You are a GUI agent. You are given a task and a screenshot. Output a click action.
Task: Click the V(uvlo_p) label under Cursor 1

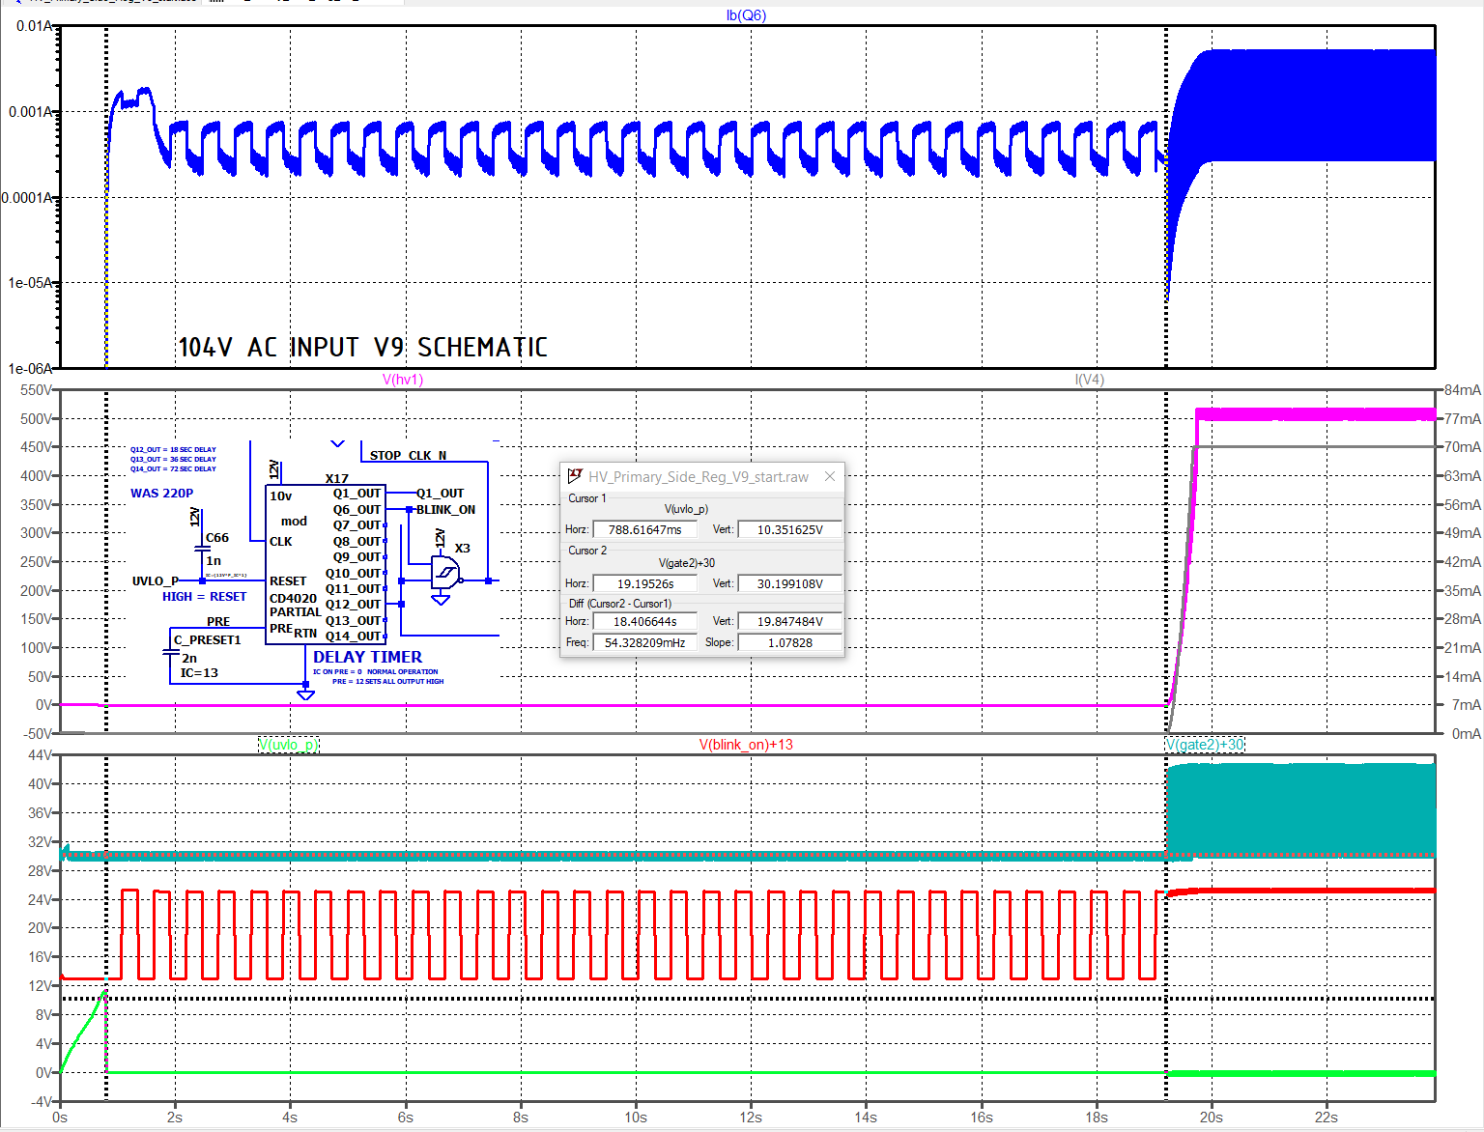686,509
